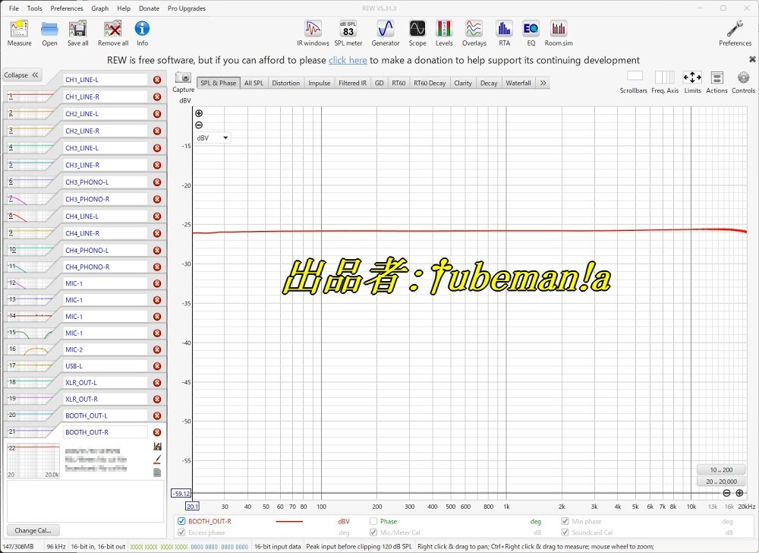Click the Change Cal... button
This screenshot has height=553, width=759.
coord(33,530)
